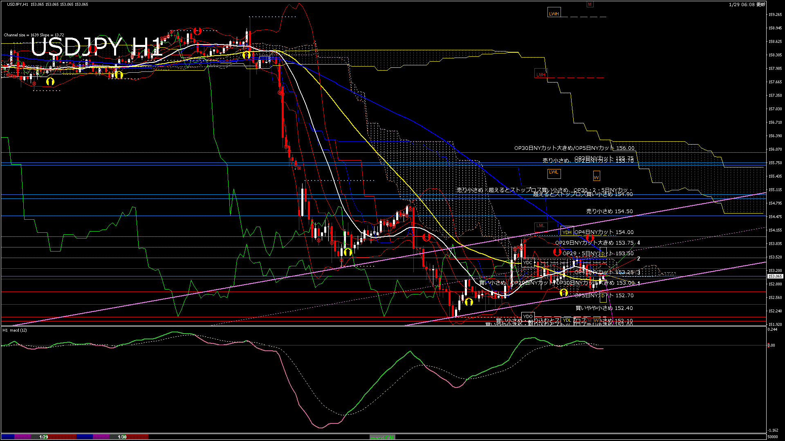Click the LWH last-week-high label box
785x441 pixels.
click(x=554, y=13)
